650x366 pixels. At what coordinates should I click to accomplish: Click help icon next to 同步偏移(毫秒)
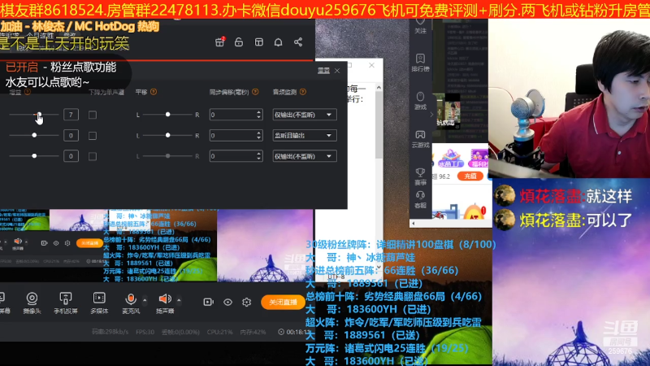pos(255,92)
